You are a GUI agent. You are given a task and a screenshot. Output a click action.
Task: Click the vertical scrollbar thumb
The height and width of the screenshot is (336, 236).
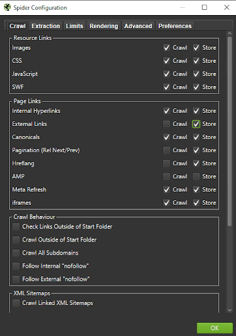229,131
